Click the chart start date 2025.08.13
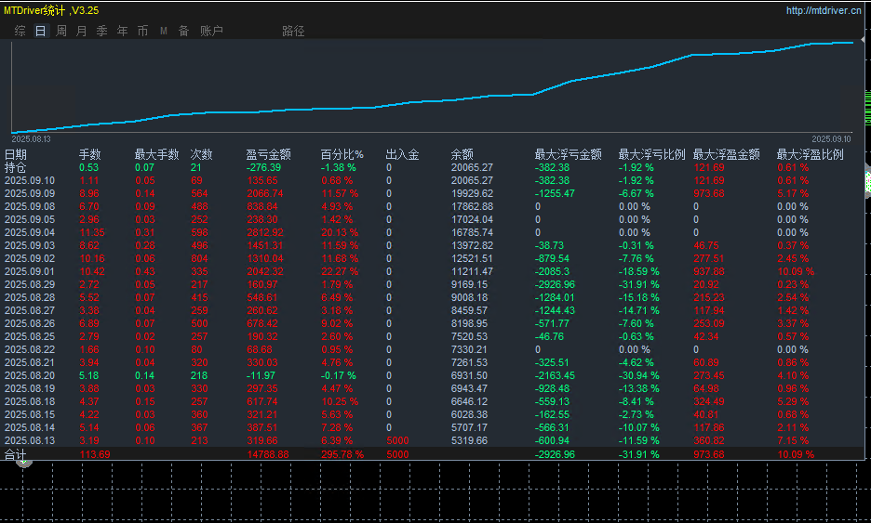The height and width of the screenshot is (523, 871). 31,139
